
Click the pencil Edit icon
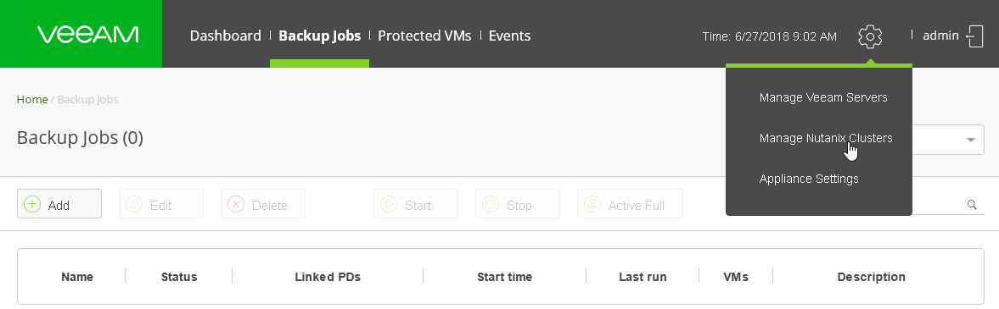point(134,204)
